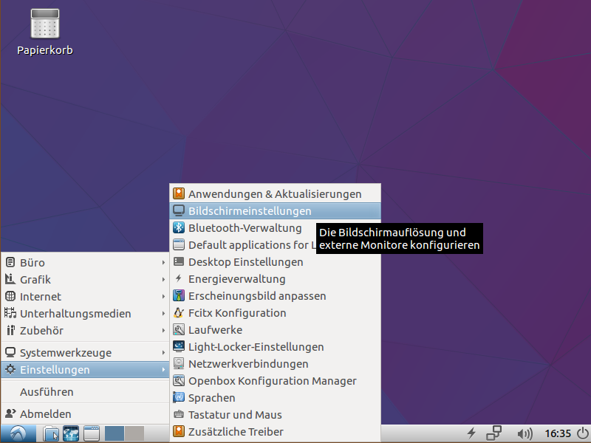Open Anwendungen & Aktualisierungen
The height and width of the screenshot is (443, 591).
click(275, 193)
